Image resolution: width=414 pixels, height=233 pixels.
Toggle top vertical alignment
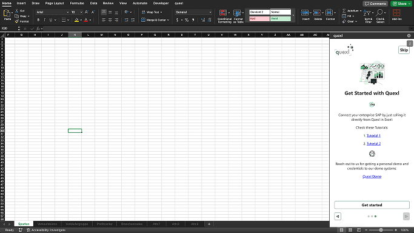104,12
